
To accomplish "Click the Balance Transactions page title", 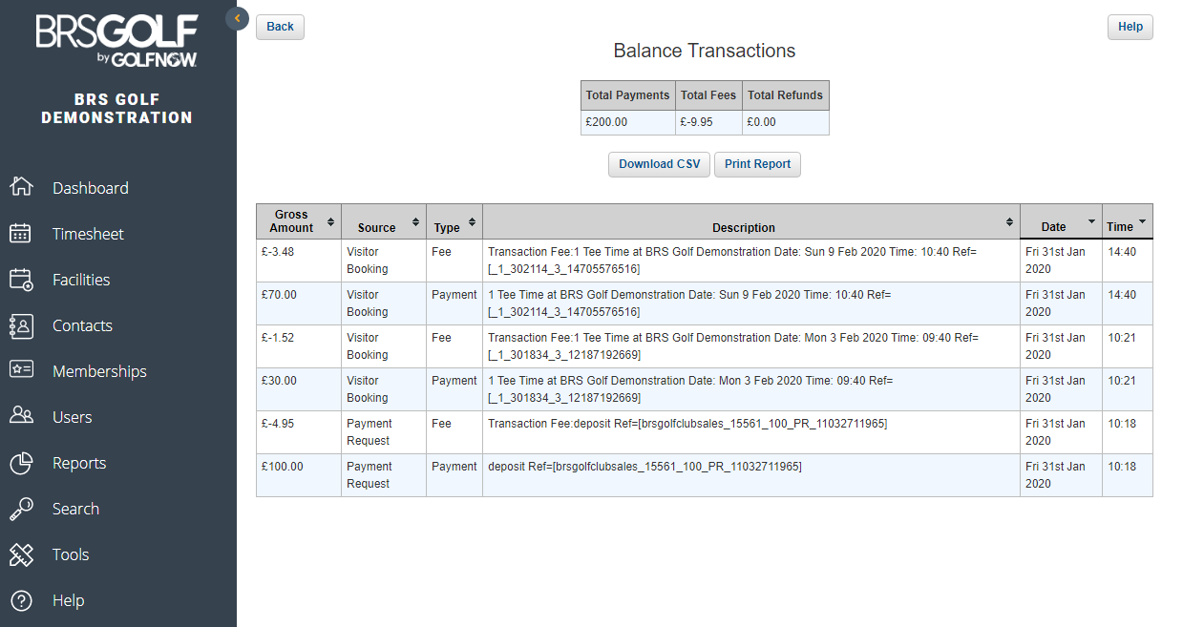I will (x=705, y=51).
